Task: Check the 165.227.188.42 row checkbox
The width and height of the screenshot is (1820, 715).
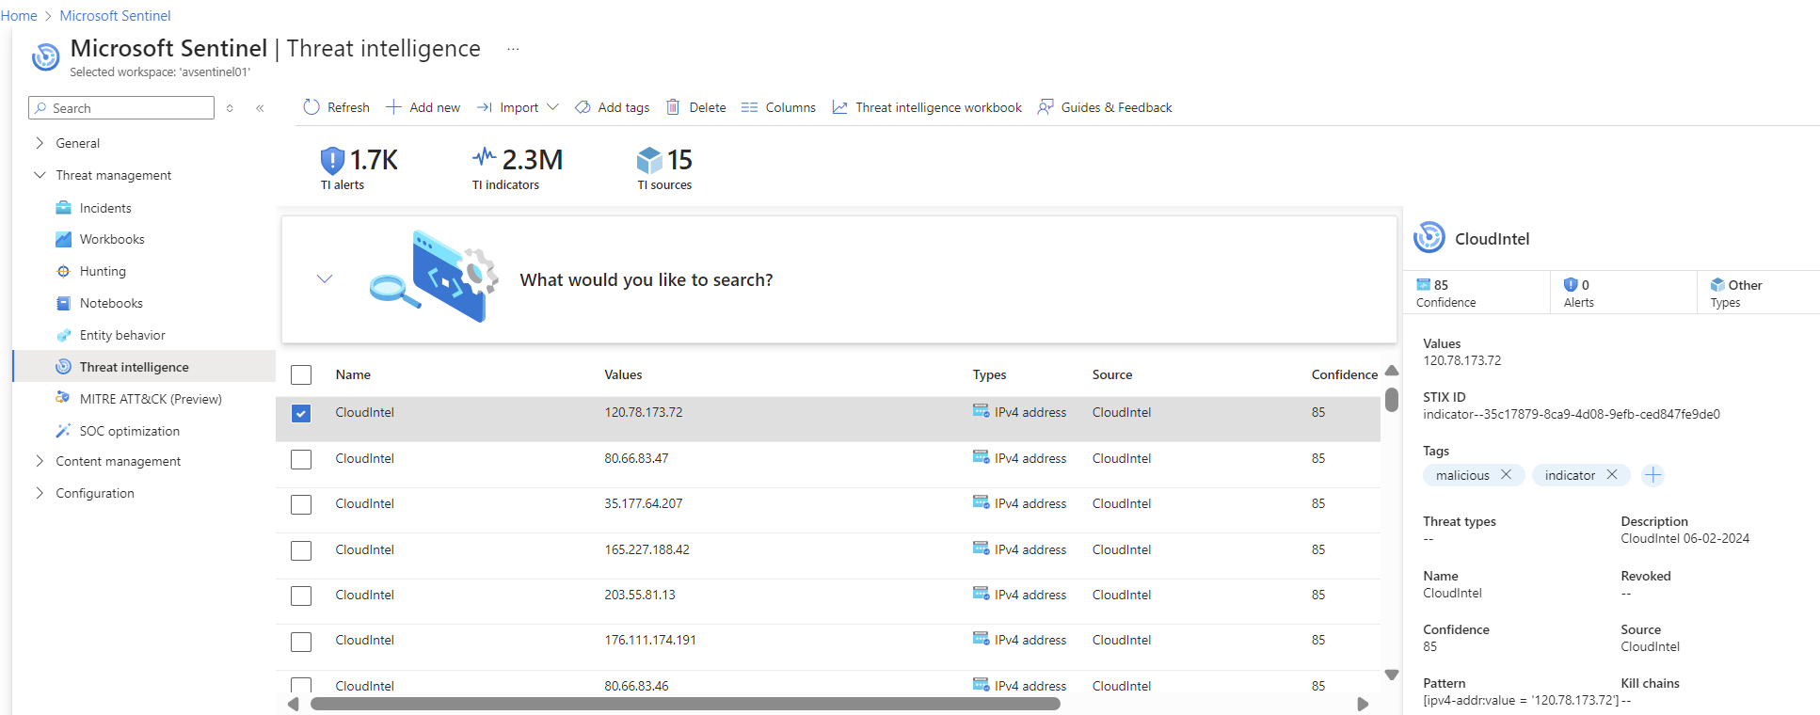Action: pos(301,550)
